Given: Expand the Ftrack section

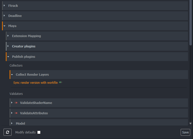Looking at the screenshot, I should 4,6.
